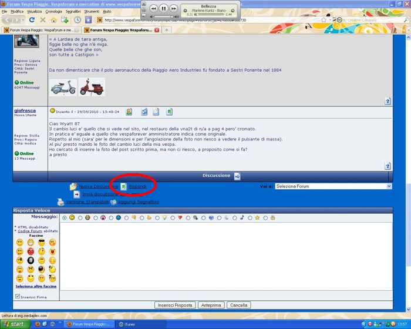Click the arrow icon next to Discussione

pyautogui.click(x=237, y=176)
